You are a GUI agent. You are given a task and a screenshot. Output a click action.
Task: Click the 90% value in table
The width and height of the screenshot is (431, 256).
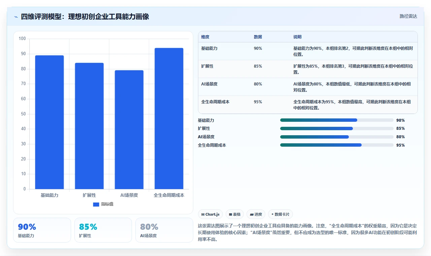258,48
